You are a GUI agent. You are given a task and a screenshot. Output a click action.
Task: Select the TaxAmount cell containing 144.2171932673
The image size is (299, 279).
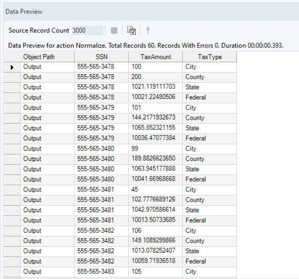[x=155, y=118]
